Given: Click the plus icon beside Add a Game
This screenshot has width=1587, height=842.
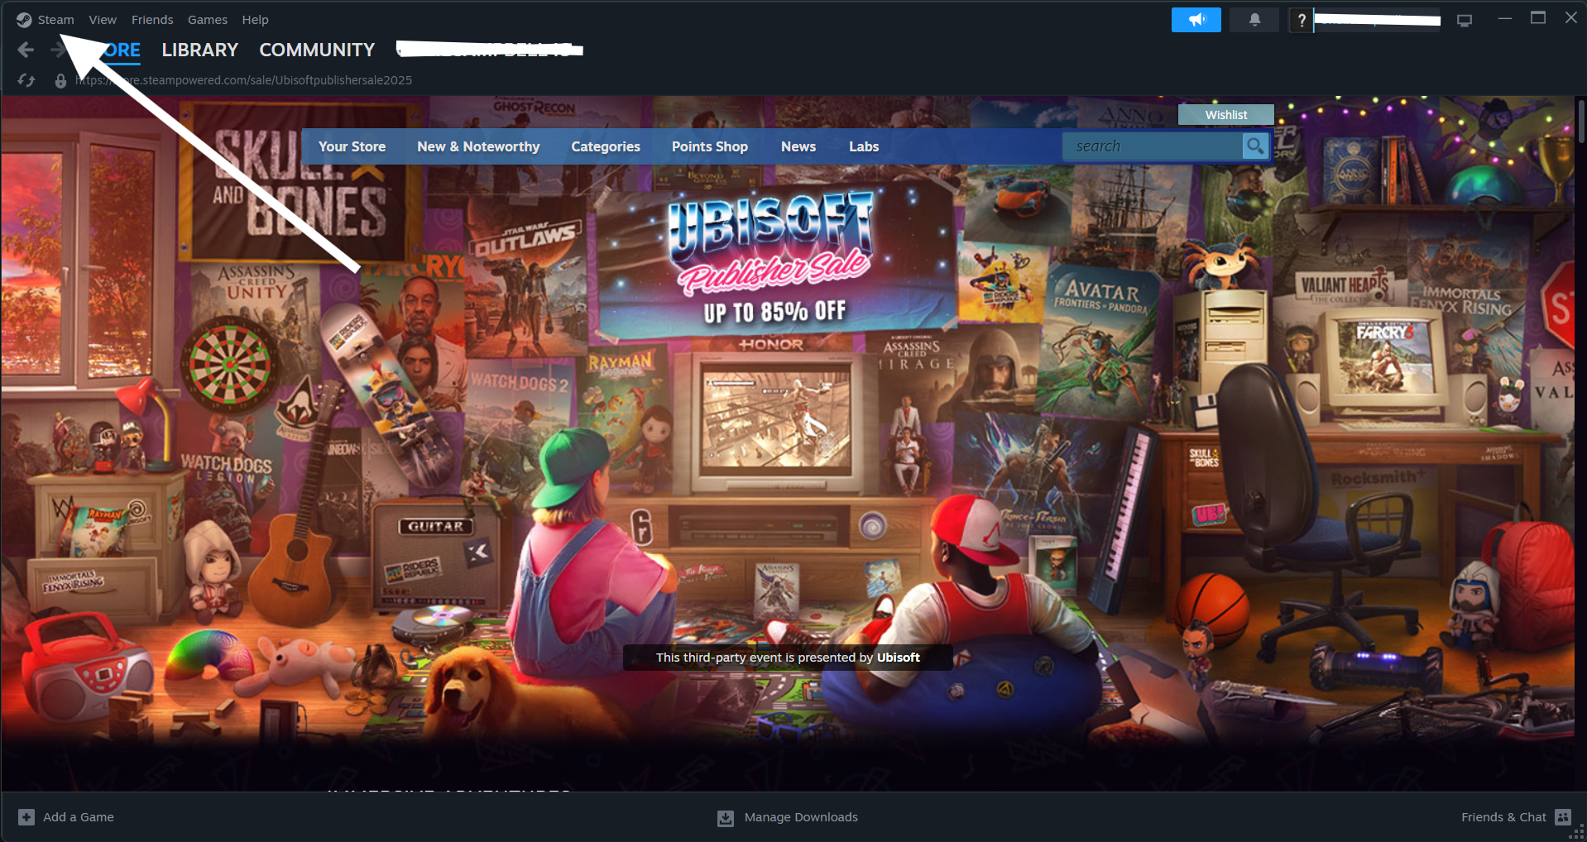Looking at the screenshot, I should [x=26, y=817].
